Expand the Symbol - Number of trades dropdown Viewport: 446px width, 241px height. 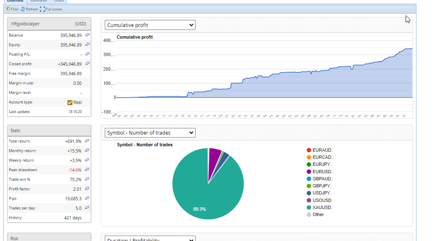click(150, 133)
